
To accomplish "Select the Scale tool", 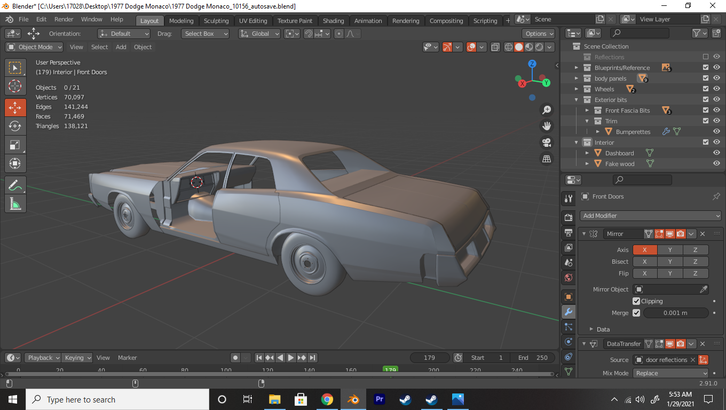I will pos(15,145).
